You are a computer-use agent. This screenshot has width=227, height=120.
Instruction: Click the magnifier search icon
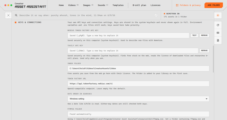[x=16, y=15]
